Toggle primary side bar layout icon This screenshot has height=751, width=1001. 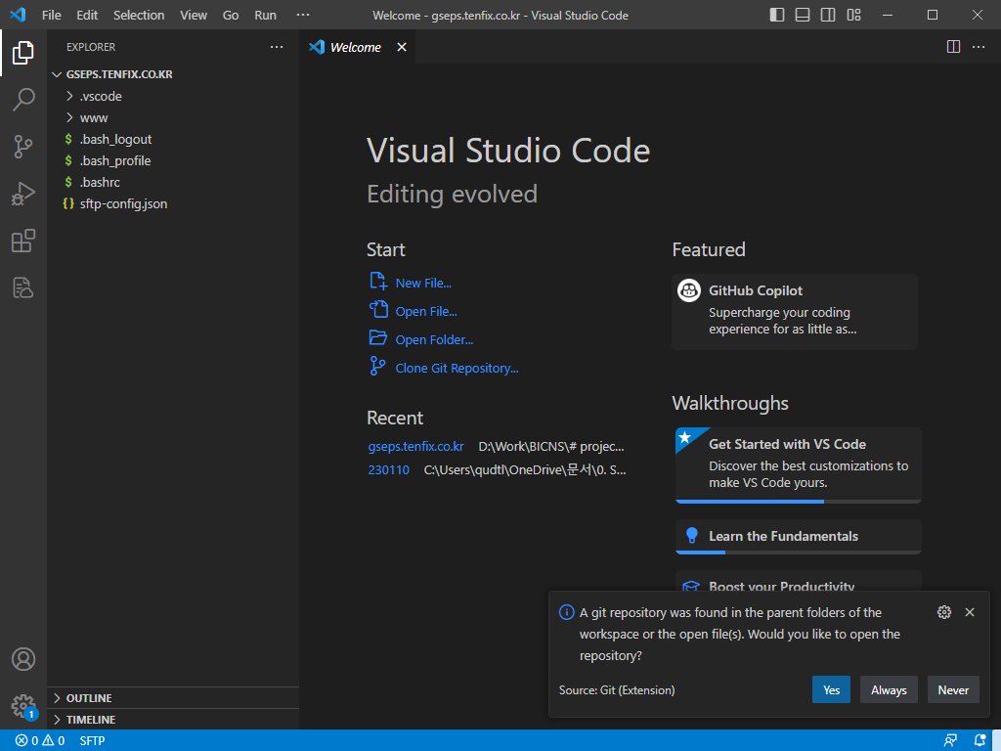coord(777,15)
